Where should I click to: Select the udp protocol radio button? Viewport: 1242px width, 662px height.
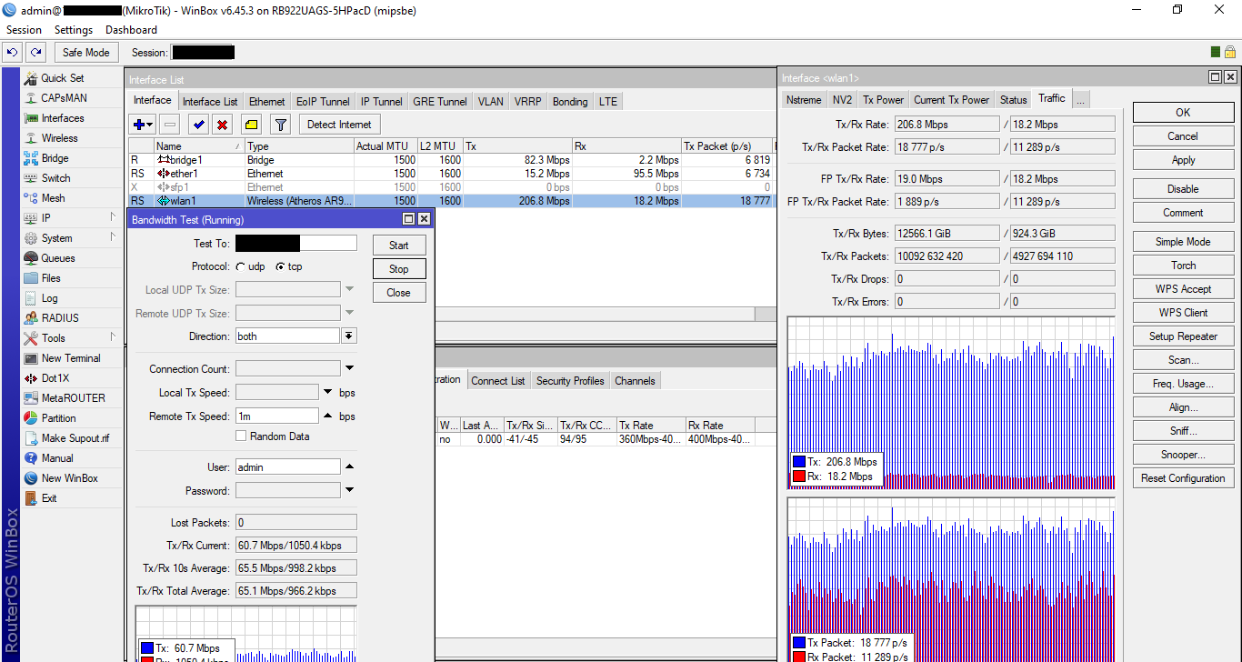240,267
